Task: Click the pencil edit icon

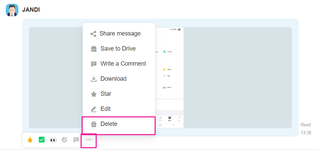Action: (x=94, y=109)
